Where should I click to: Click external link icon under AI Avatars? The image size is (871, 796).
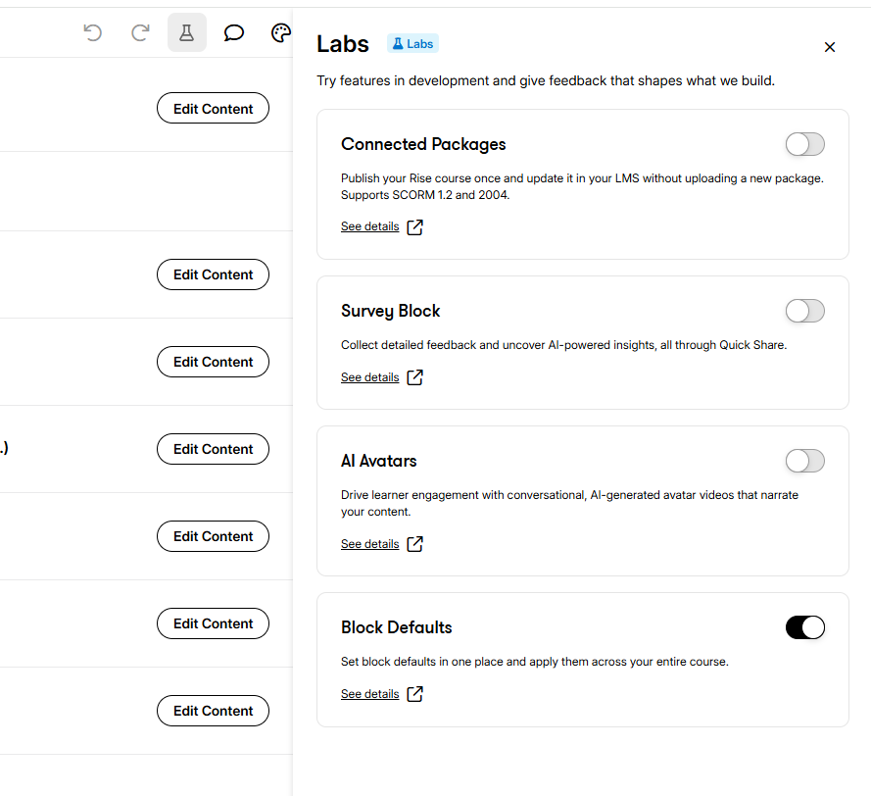pos(415,544)
